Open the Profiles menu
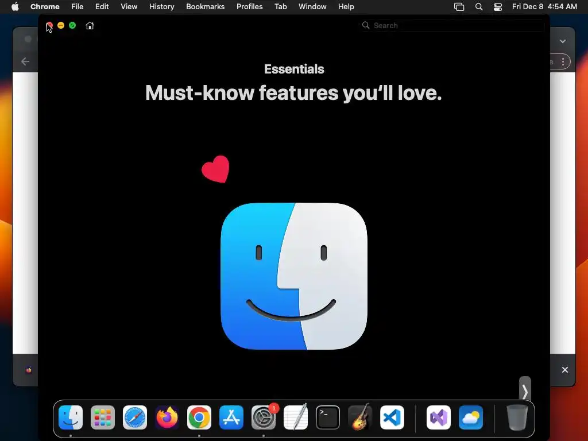588x441 pixels. 249,7
